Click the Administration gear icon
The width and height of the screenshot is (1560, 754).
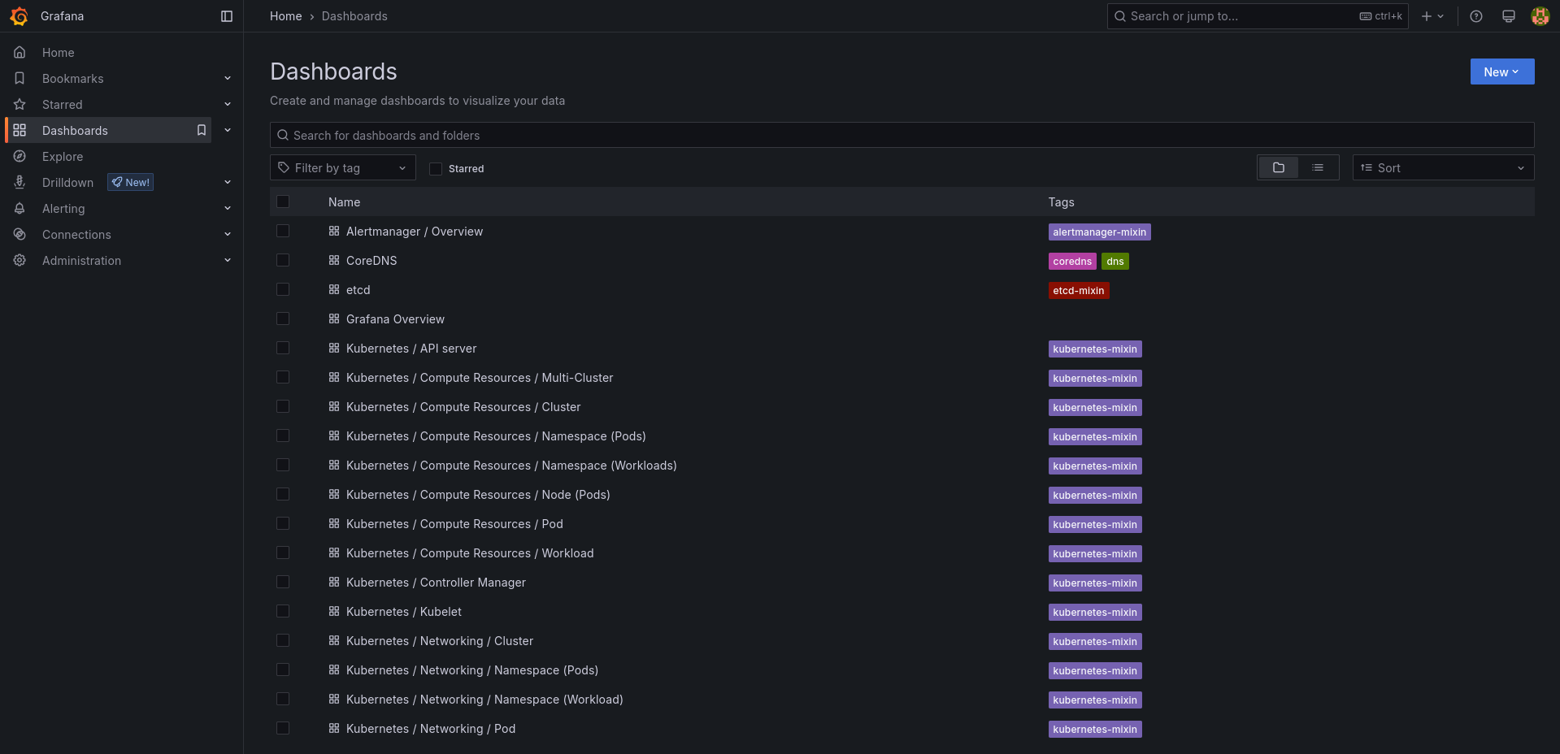[x=20, y=260]
